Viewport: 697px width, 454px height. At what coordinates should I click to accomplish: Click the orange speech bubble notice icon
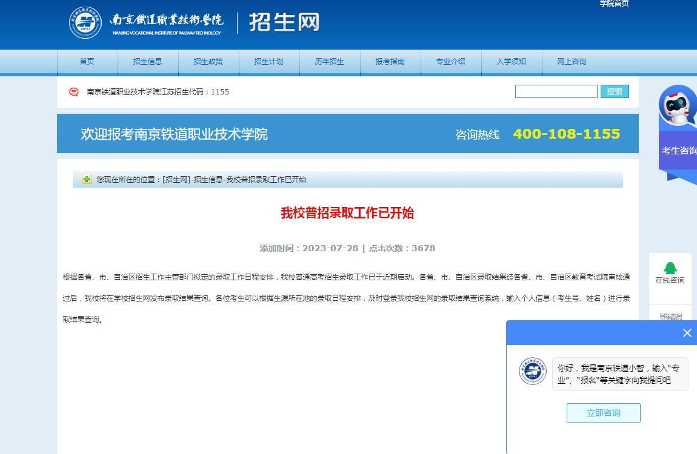click(x=74, y=92)
